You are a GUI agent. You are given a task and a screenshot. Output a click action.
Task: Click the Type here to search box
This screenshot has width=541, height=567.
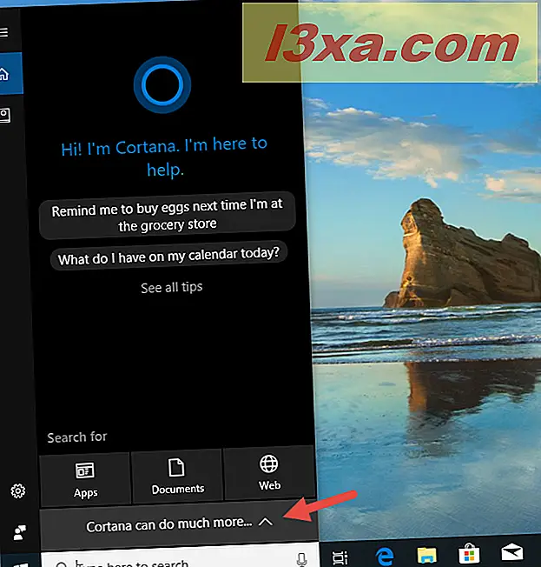pyautogui.click(x=180, y=557)
